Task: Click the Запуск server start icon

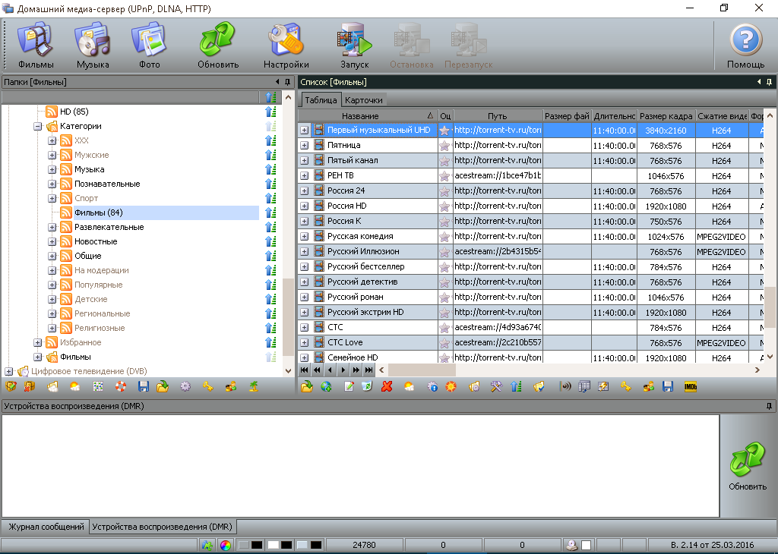Action: pyautogui.click(x=354, y=45)
